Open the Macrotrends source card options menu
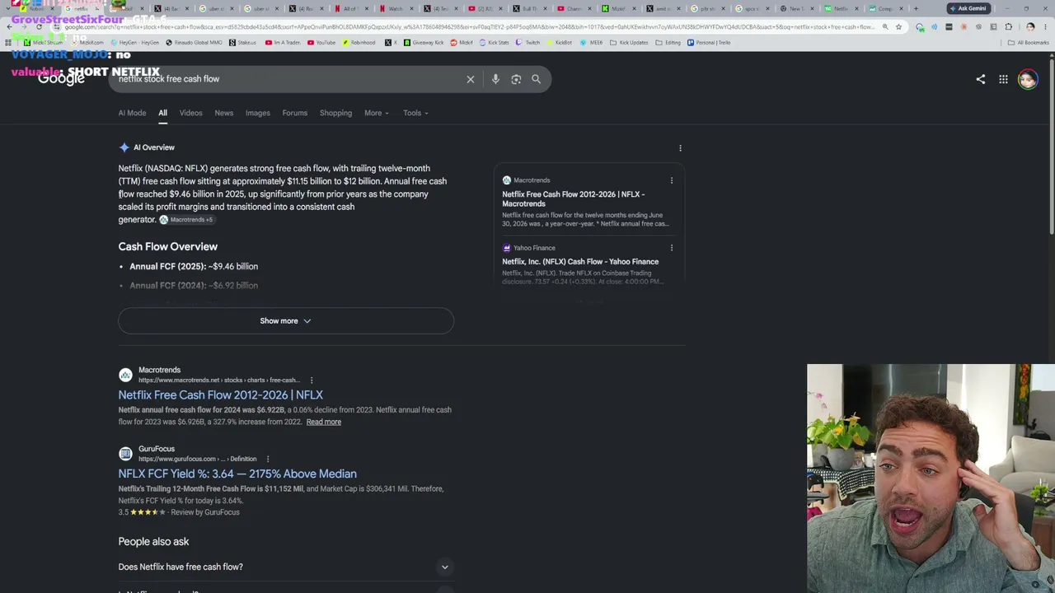The height and width of the screenshot is (593, 1055). tap(671, 180)
